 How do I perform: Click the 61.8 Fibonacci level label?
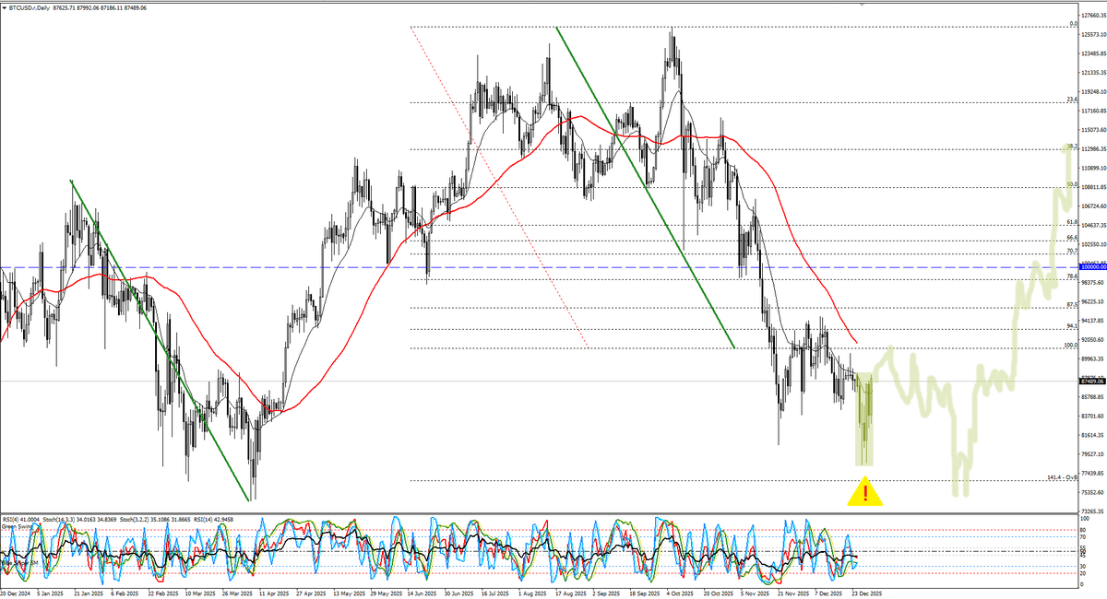point(1071,222)
